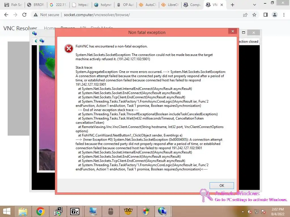
Task: Open Chrome profile menu
Action: click(275, 15)
